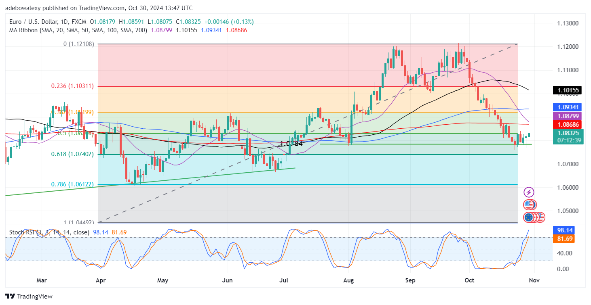Select the MA Ribbon indicator legend label
Viewport: 591px width, 305px height.
point(78,30)
